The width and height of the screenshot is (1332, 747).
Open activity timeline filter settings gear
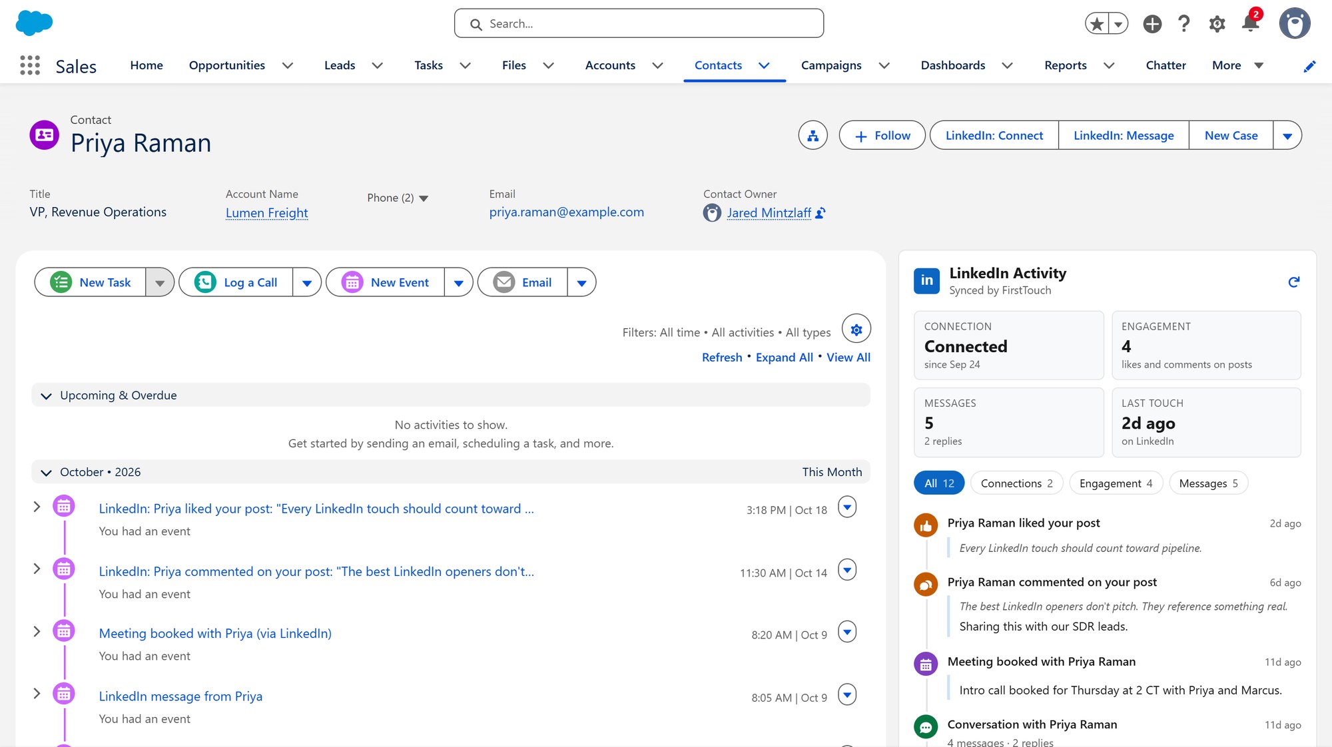[x=856, y=329]
